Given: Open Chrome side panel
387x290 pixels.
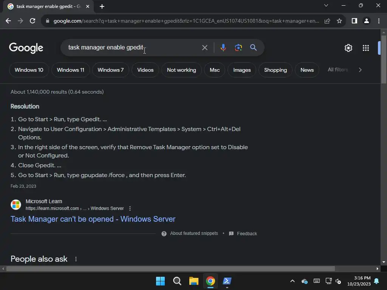Looking at the screenshot, I should coord(354,21).
